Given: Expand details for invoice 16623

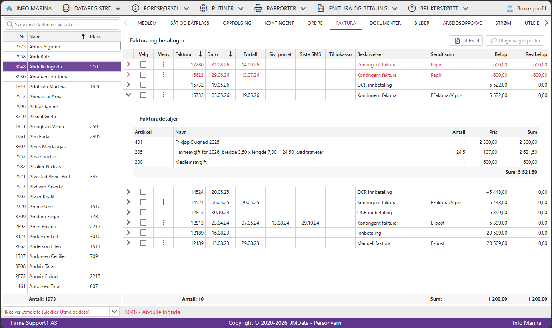Looking at the screenshot, I should (x=128, y=75).
